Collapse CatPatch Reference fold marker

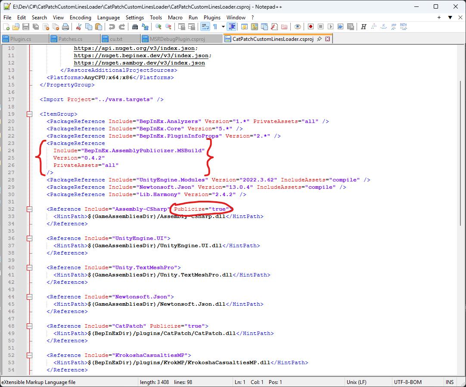pos(29,326)
